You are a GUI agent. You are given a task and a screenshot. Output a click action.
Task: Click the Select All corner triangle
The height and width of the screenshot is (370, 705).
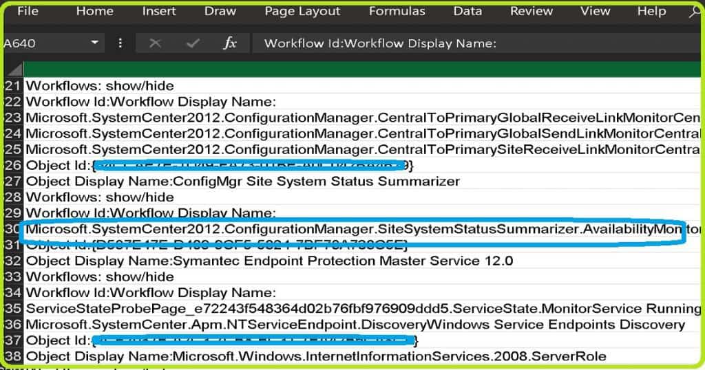(14, 69)
